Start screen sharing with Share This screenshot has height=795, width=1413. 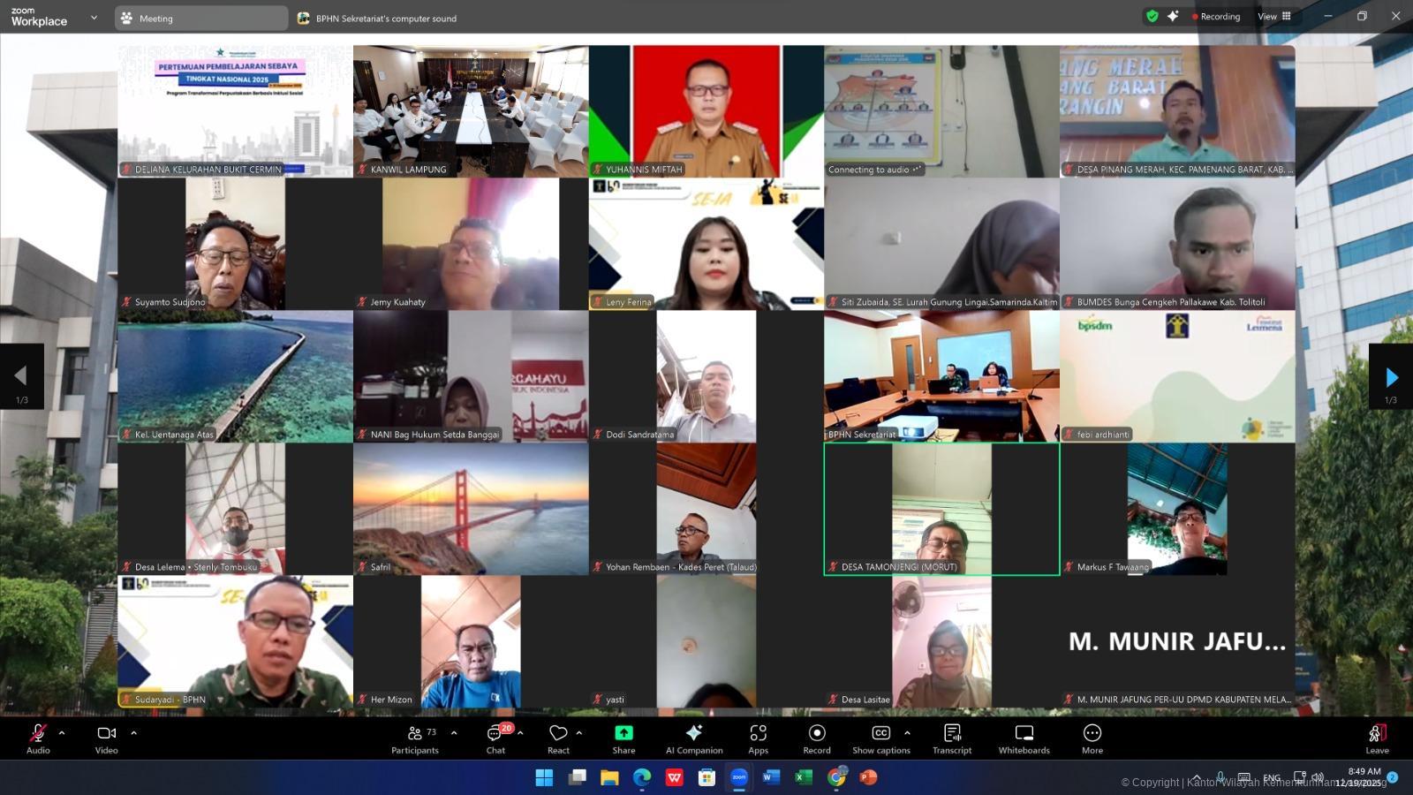(x=623, y=738)
